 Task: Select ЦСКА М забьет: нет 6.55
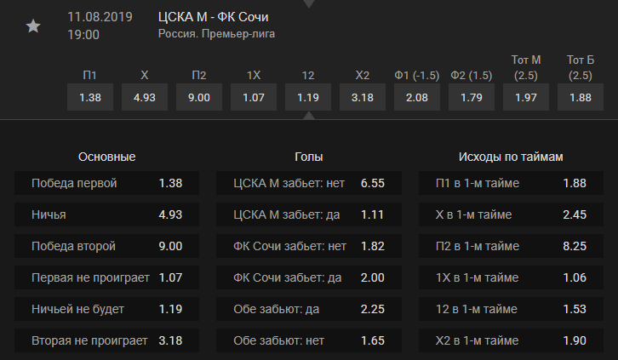coord(309,183)
